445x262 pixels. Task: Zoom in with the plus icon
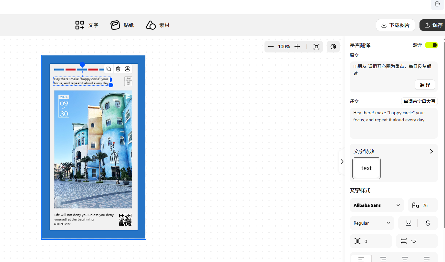[297, 47]
